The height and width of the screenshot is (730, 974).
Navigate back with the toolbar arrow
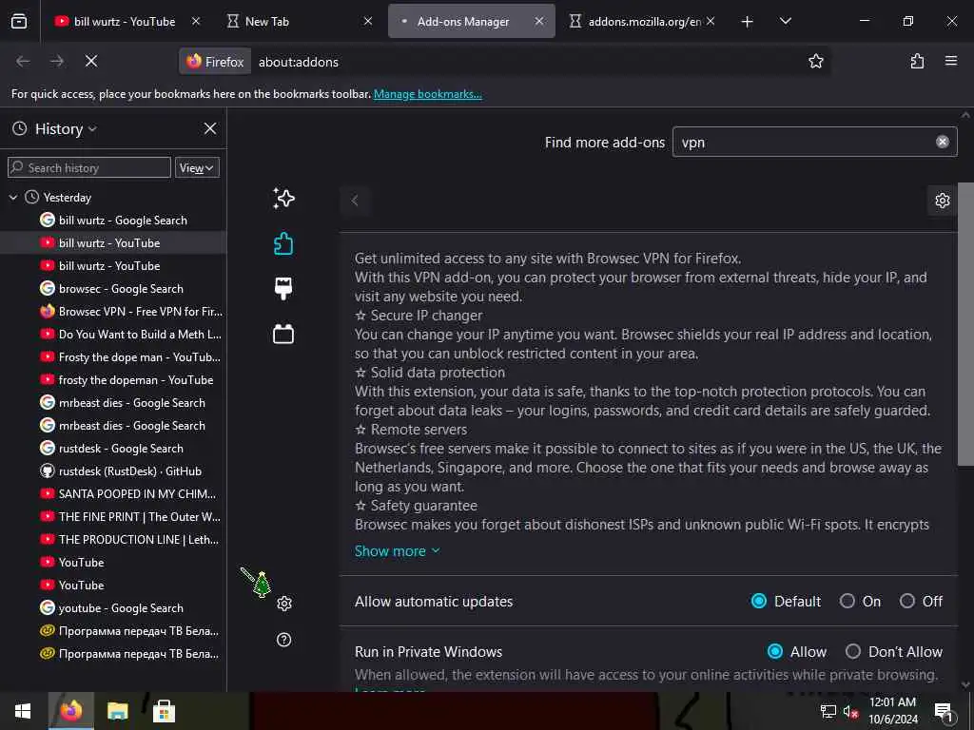[23, 62]
